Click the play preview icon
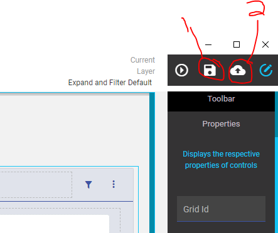This screenshot has height=233, width=278. tap(181, 70)
